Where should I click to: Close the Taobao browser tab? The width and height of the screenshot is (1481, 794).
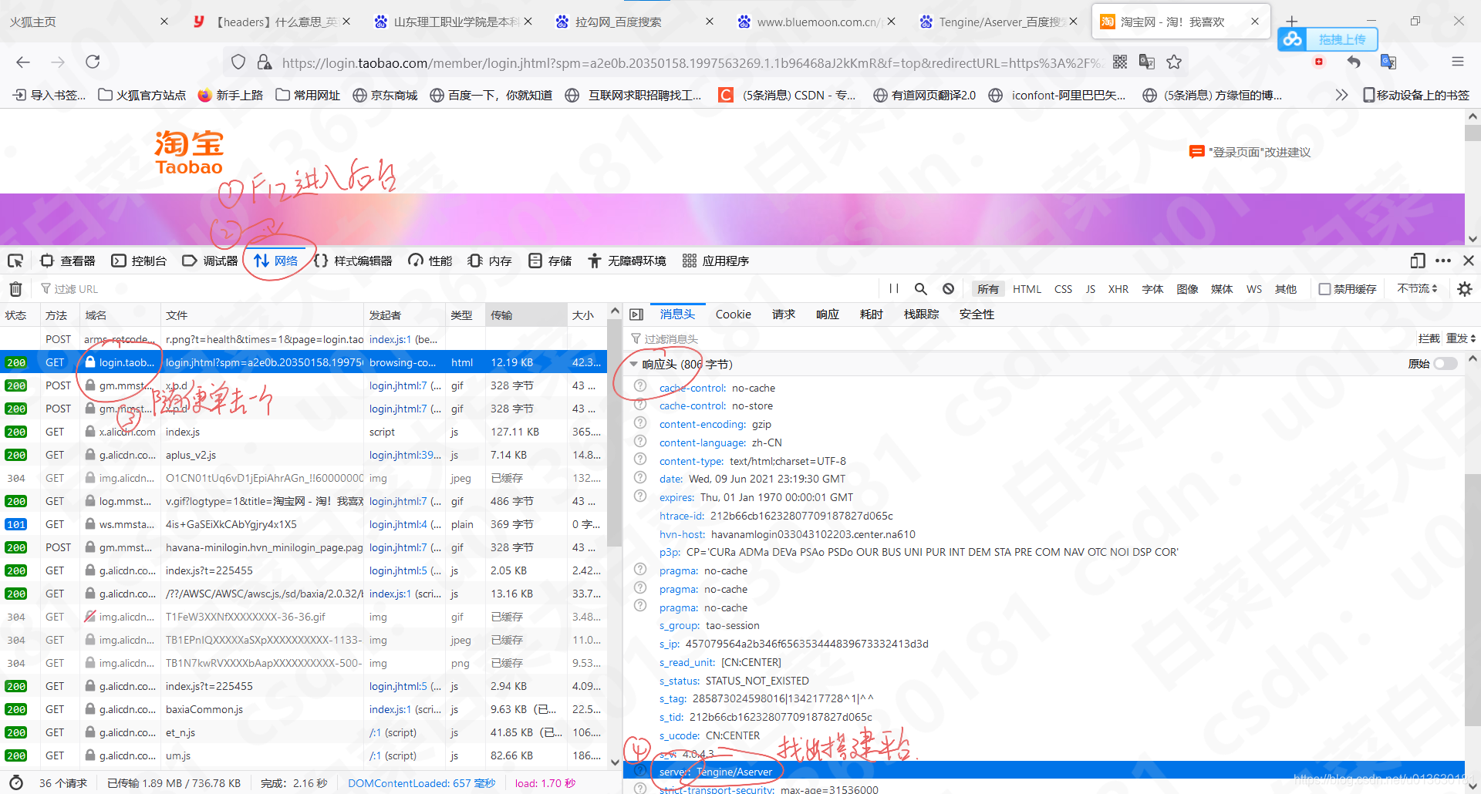[1255, 22]
